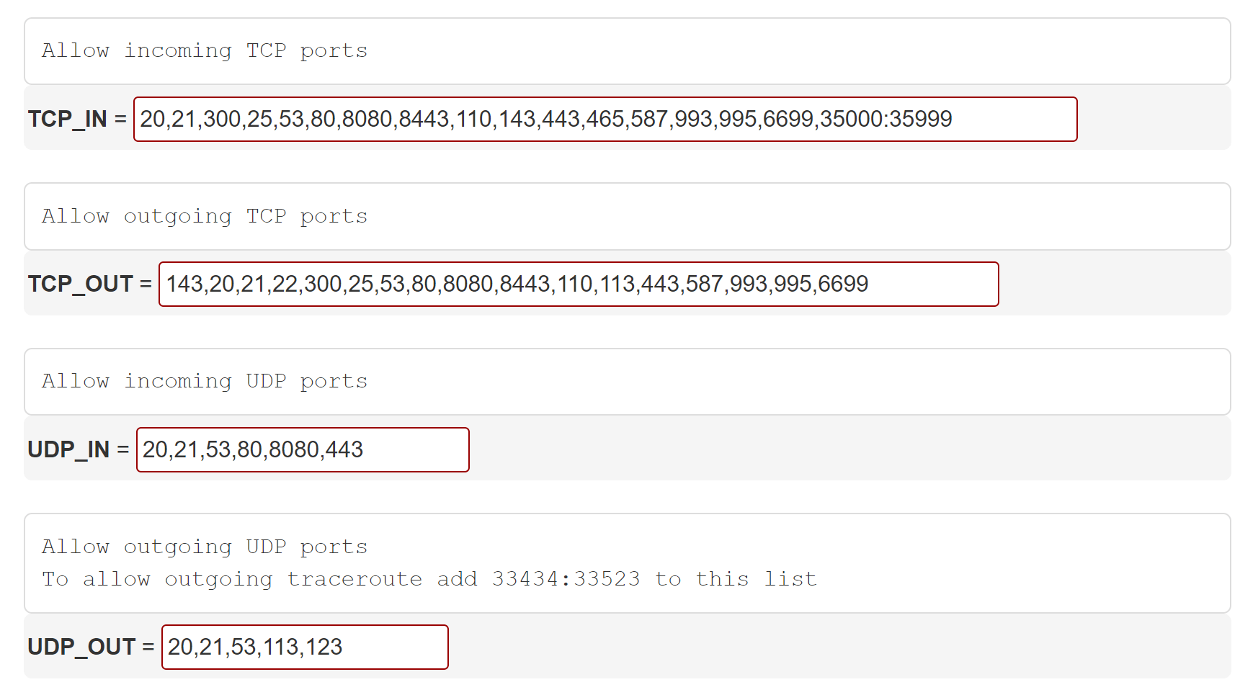Viewport: 1240px width, 695px height.
Task: Select the UDP_IN field label
Action: 70,449
